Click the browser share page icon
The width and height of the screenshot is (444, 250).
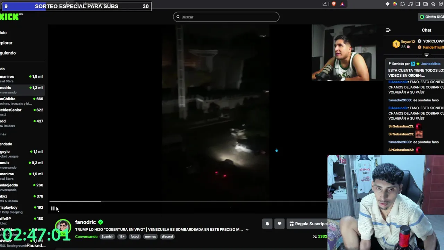[325, 4]
